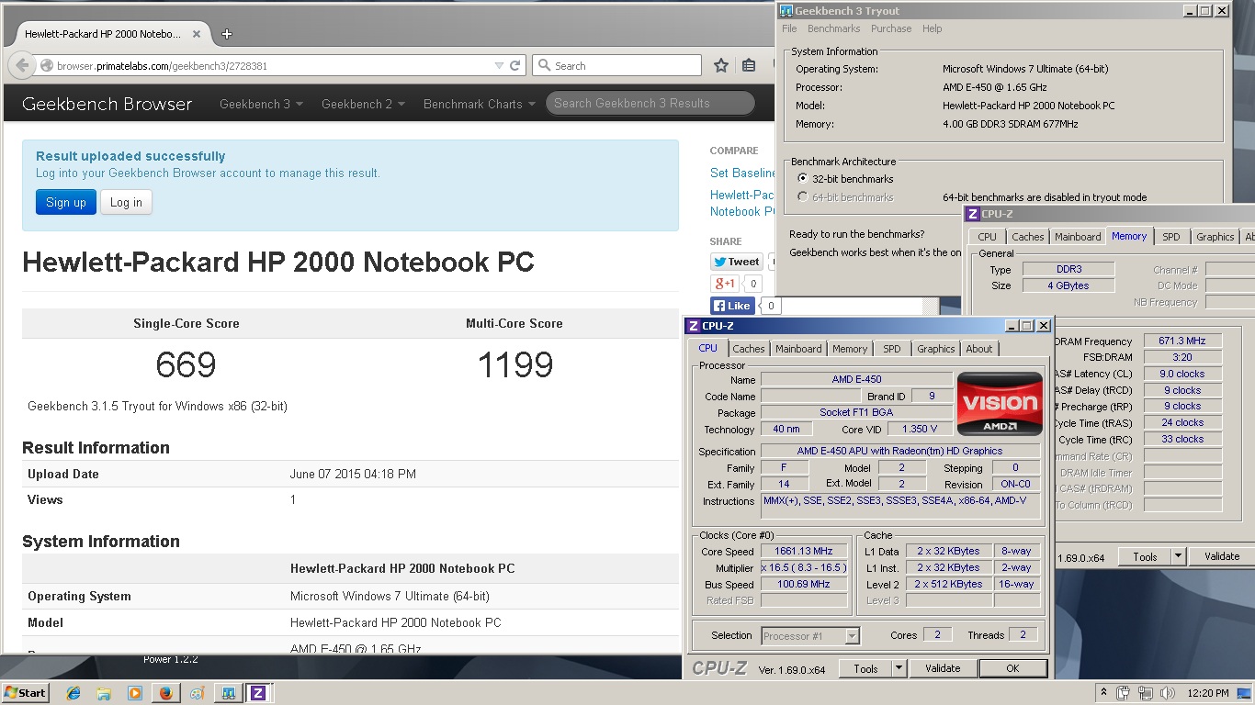Switch to CPU tab in back CPU-Z window
This screenshot has height=705, width=1255.
(987, 237)
